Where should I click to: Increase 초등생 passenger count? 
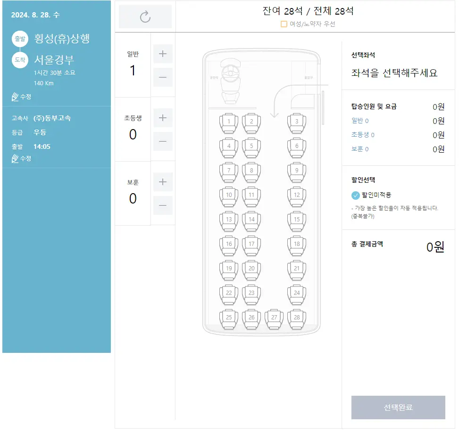(163, 117)
